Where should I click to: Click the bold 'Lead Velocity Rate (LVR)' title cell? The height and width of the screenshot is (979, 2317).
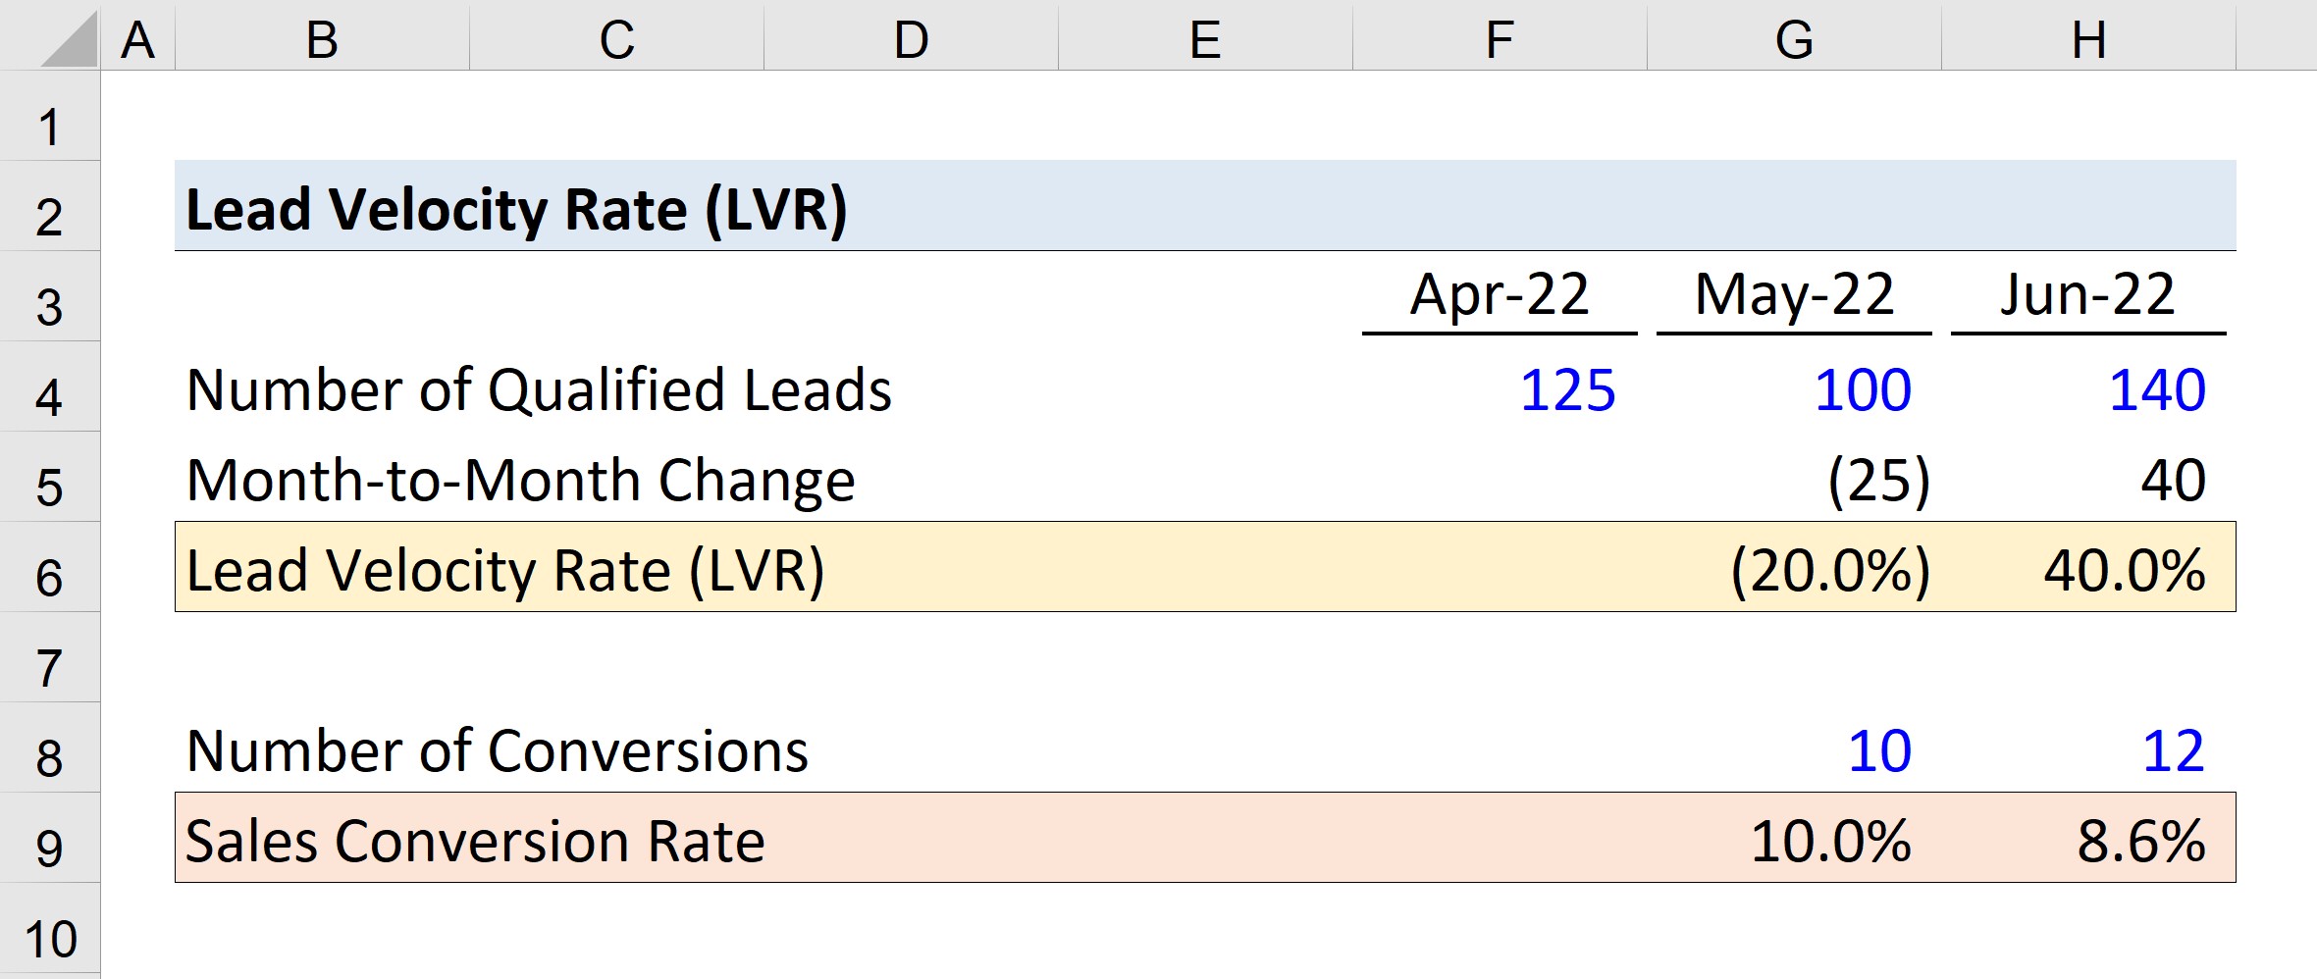click(516, 210)
